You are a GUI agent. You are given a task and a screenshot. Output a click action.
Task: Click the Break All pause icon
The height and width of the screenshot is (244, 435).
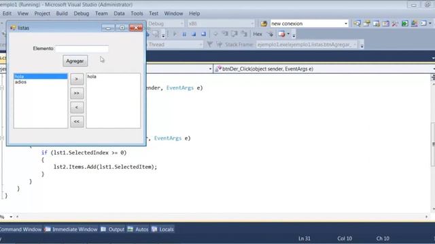click(x=184, y=34)
